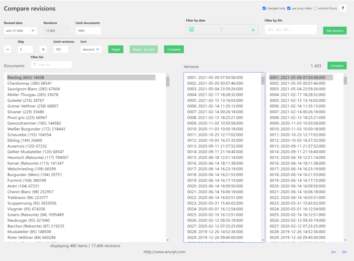Enable the 'revision focus' checkbox
Image resolution: width=354 pixels, height=261 pixels.
click(x=315, y=8)
